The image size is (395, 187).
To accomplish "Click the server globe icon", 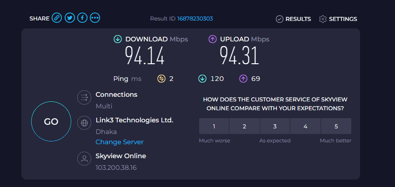I will pos(84,123).
